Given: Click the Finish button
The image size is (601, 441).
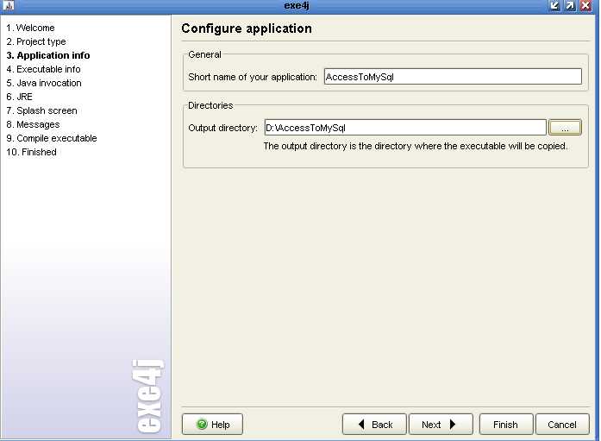Looking at the screenshot, I should pyautogui.click(x=506, y=424).
